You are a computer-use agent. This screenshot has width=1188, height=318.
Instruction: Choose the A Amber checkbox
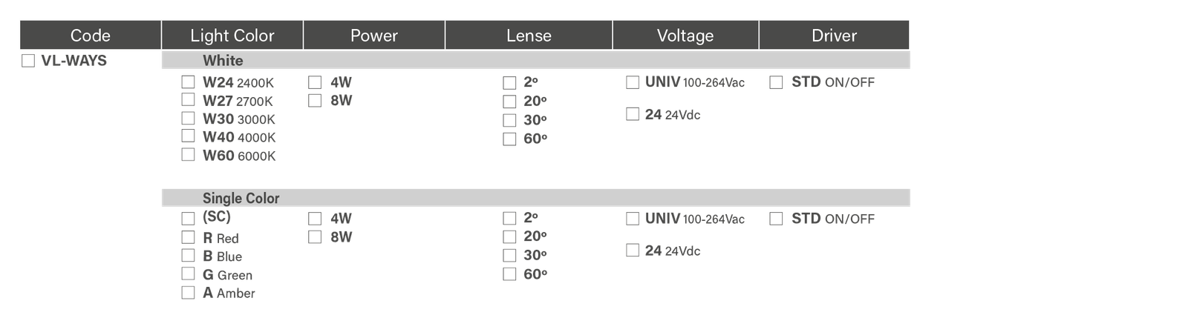189,293
